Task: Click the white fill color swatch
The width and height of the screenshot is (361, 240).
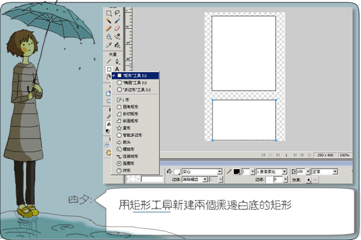Action: (x=177, y=171)
